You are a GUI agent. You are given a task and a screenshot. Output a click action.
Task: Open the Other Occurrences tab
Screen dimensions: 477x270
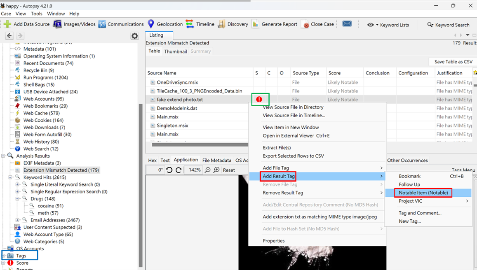(407, 161)
